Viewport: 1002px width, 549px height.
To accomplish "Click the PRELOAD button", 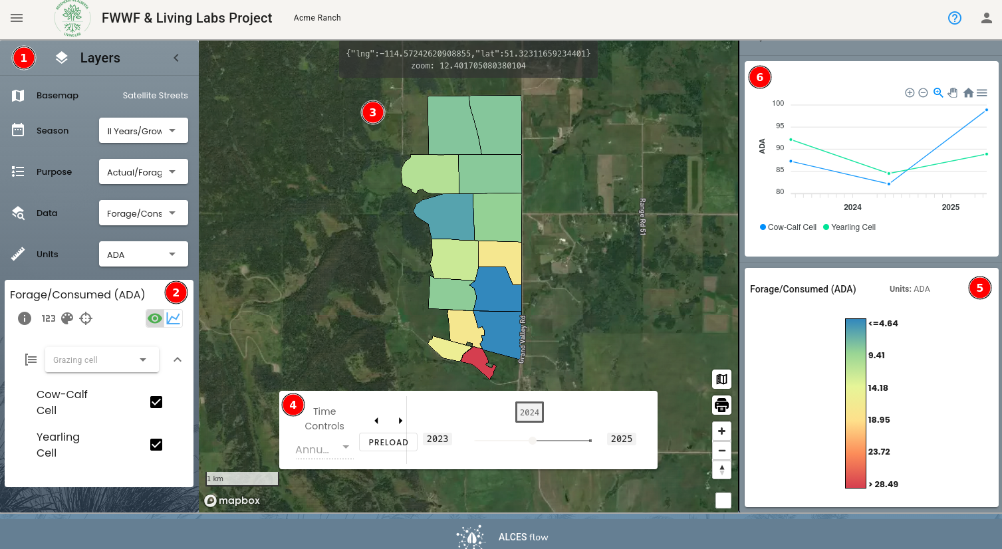I will tap(388, 442).
